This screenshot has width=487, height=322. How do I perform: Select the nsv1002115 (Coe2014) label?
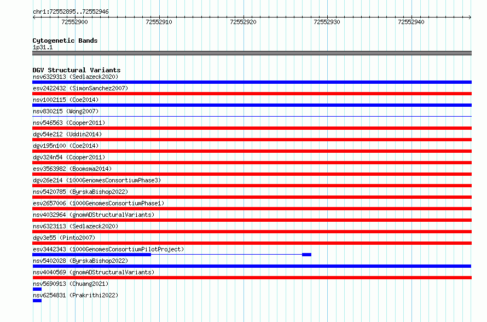(66, 100)
